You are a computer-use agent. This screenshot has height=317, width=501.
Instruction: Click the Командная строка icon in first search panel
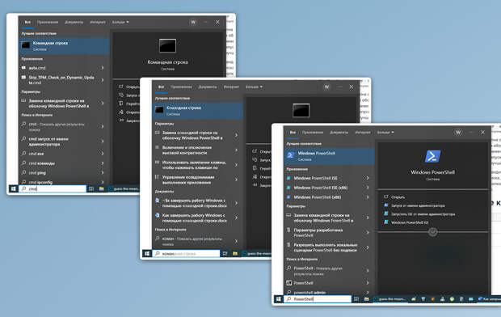coord(26,45)
